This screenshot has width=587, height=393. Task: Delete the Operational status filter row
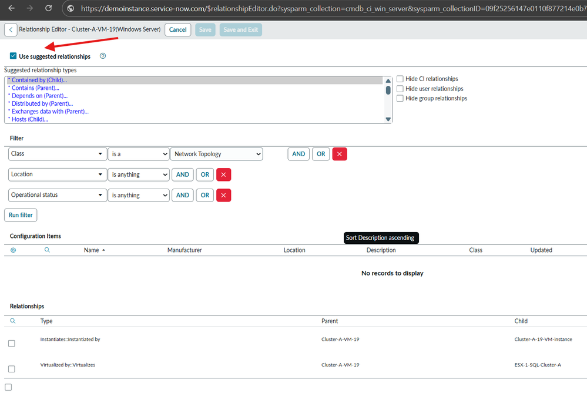[223, 195]
